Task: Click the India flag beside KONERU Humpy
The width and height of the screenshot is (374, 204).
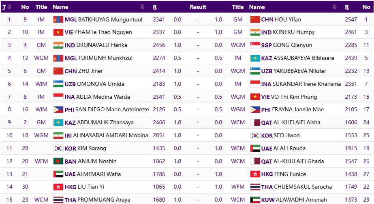Action: tap(255, 32)
